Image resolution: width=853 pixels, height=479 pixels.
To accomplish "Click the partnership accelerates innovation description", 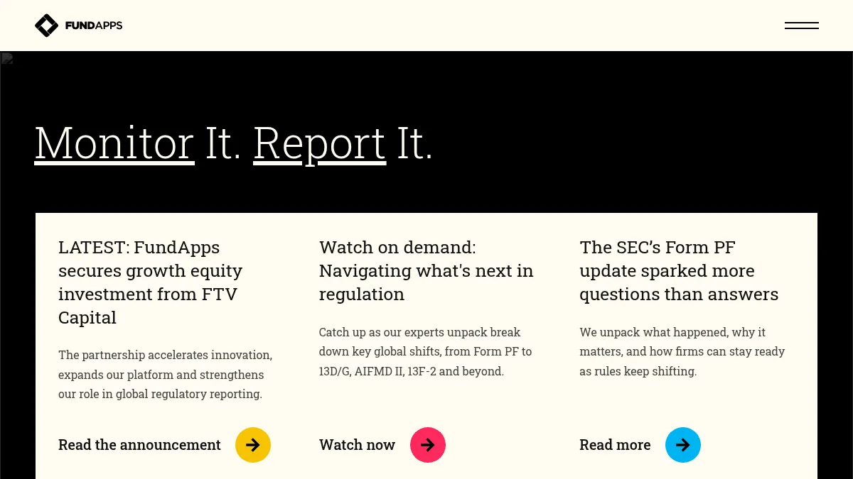I will coord(165,375).
